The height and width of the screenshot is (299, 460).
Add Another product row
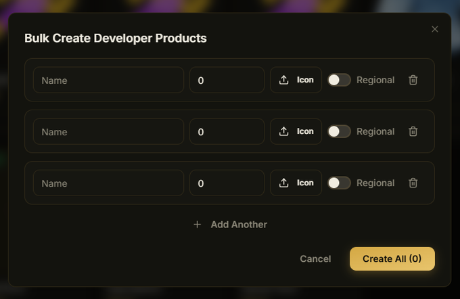(230, 225)
